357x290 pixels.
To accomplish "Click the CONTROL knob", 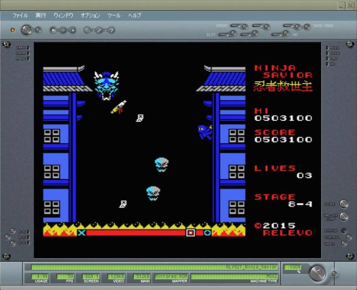I will click(350, 237).
